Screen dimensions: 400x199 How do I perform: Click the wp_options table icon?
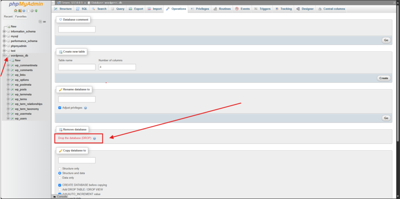click(12, 80)
